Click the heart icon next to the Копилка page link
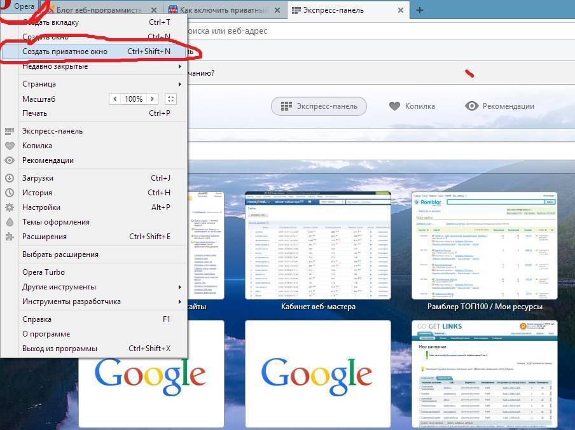This screenshot has width=575, height=430. pyautogui.click(x=394, y=106)
